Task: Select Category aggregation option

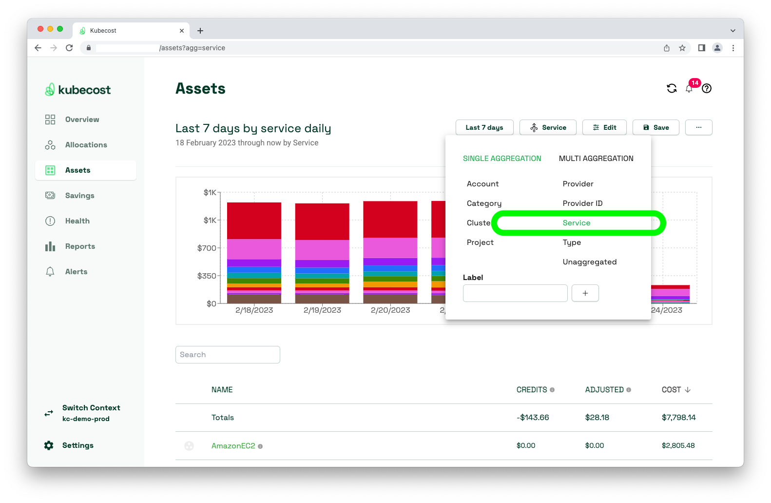Action: coord(484,203)
